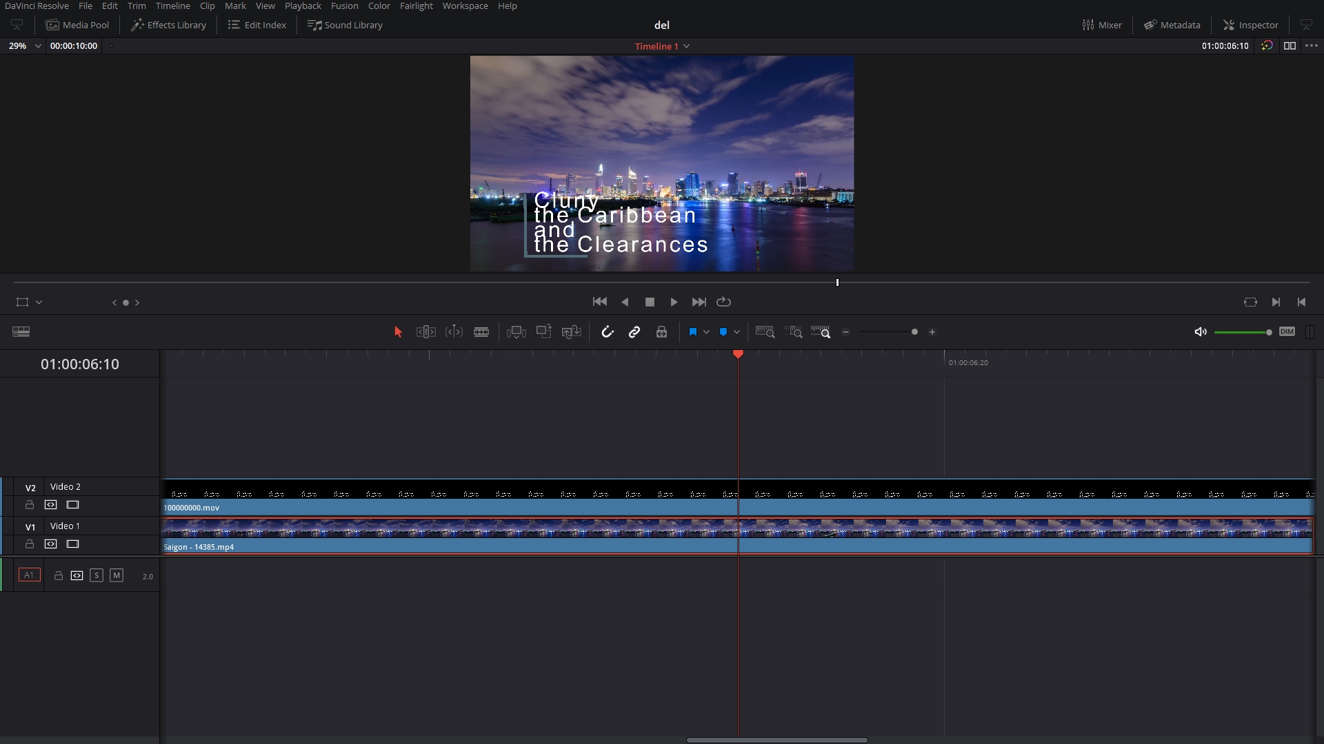Viewport: 1324px width, 744px height.
Task: Open the Playback menu
Action: [x=303, y=6]
